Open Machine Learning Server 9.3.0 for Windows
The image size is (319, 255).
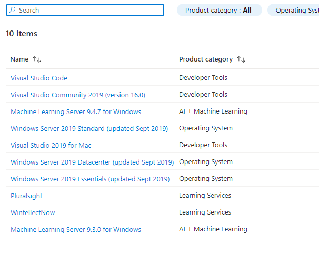tap(76, 230)
